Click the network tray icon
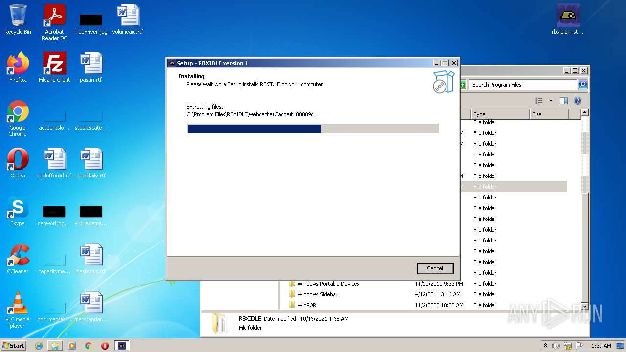Image resolution: width=626 pixels, height=352 pixels. coord(568,346)
